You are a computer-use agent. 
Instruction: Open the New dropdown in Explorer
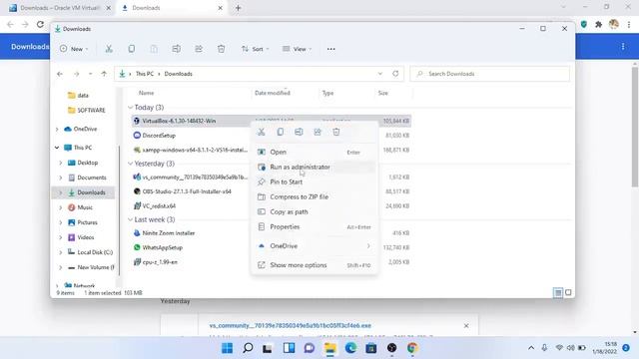tap(74, 49)
